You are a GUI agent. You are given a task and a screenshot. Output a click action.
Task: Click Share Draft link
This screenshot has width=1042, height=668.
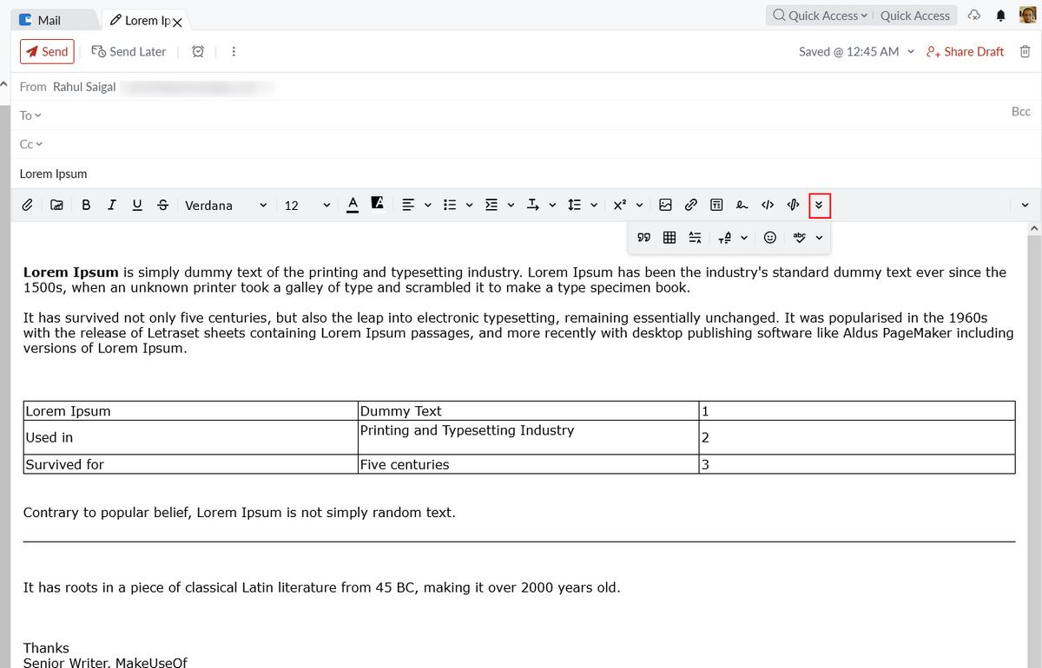965,51
